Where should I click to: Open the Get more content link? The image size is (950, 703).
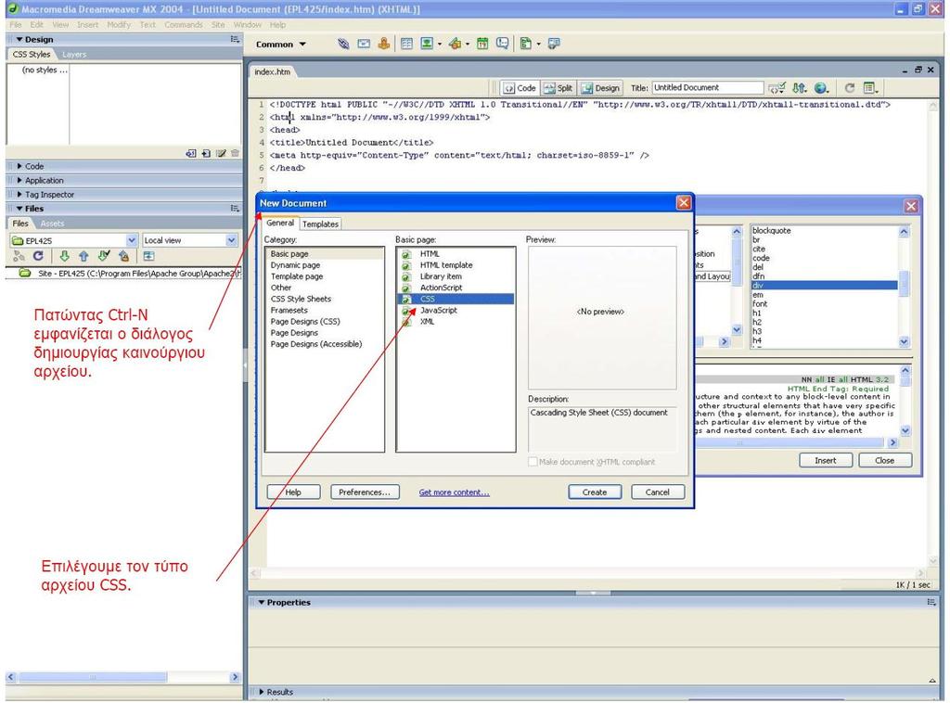point(454,492)
